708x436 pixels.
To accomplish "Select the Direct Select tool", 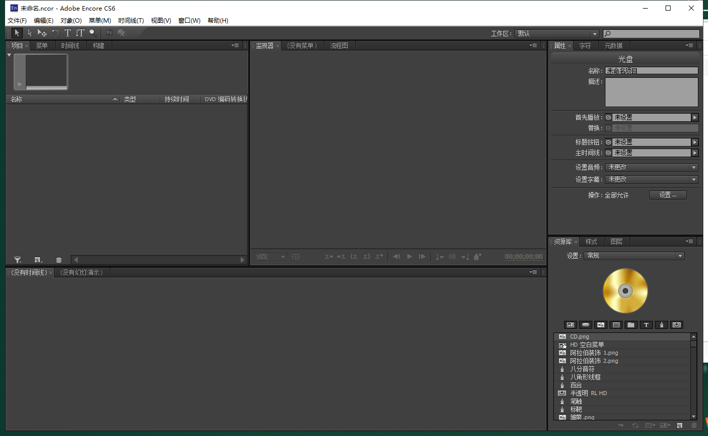I will tap(29, 33).
